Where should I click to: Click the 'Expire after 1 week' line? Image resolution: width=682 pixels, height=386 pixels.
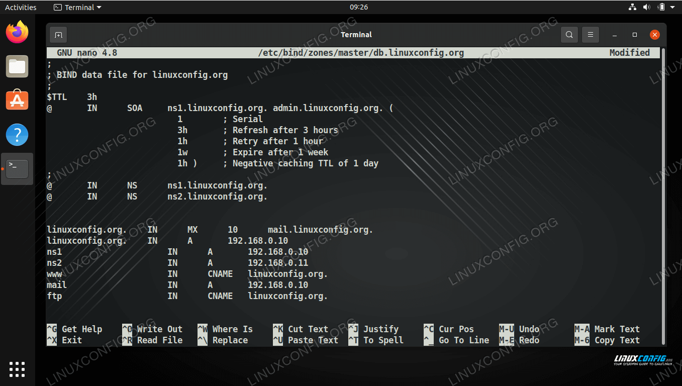click(x=253, y=152)
